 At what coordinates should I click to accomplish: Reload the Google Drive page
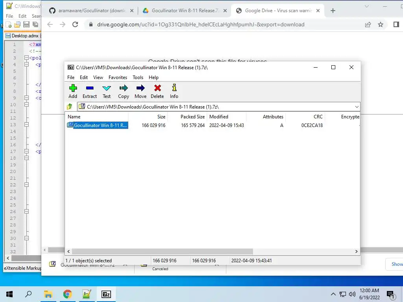click(75, 24)
